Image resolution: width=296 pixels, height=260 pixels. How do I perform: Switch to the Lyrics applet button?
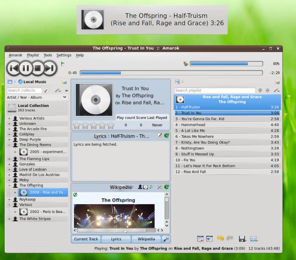pyautogui.click(x=116, y=239)
